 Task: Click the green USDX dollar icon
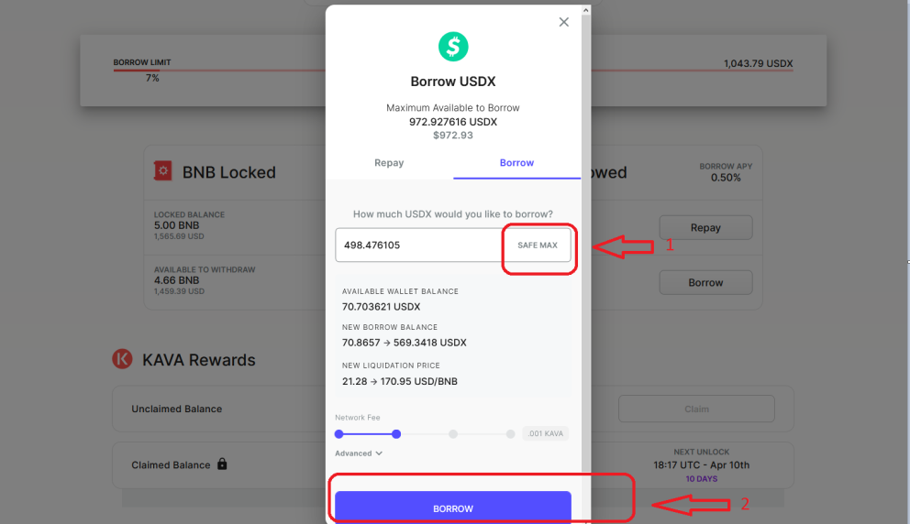click(453, 47)
